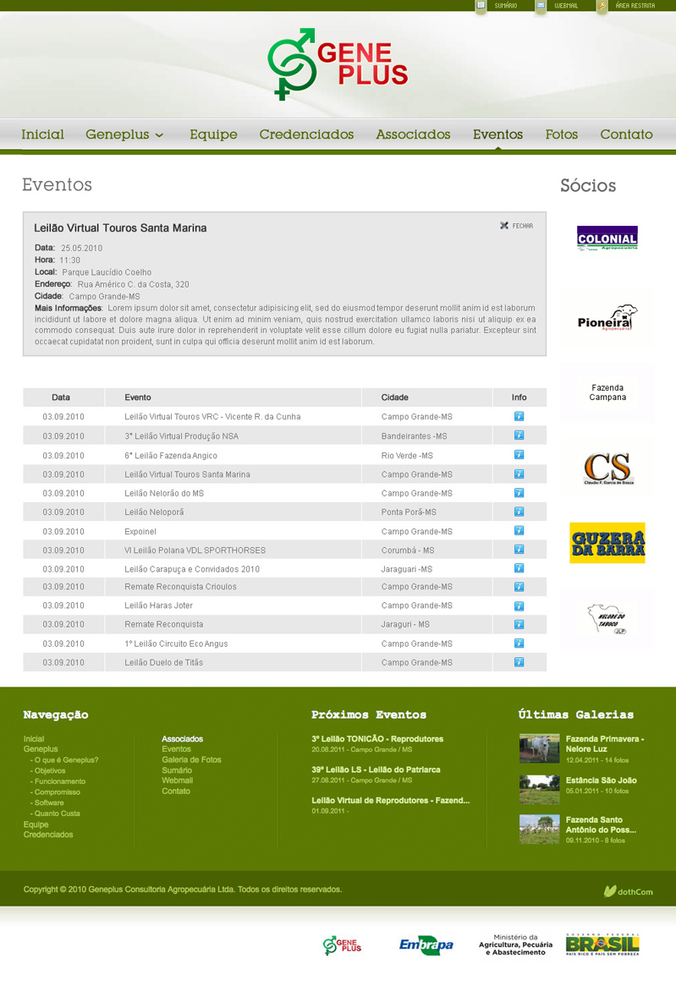Viewport: 676px width, 986px height.
Task: Open 39º Leilão LS - Leilão do Patriarca
Action: click(376, 770)
